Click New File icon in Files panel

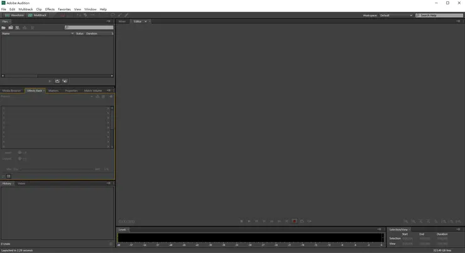[x=18, y=28]
